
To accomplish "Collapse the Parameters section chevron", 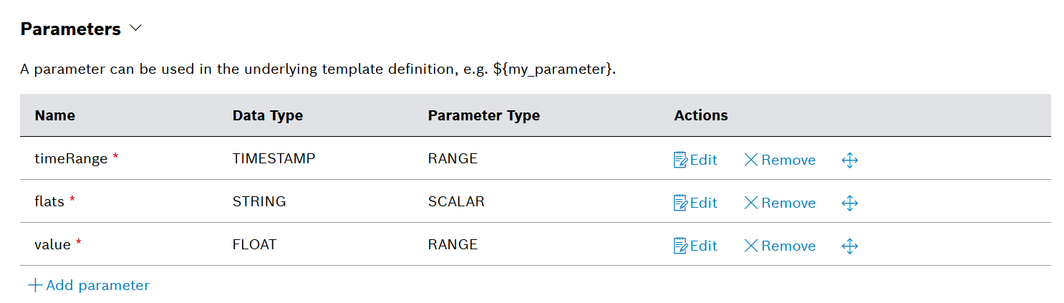I will pos(135,29).
